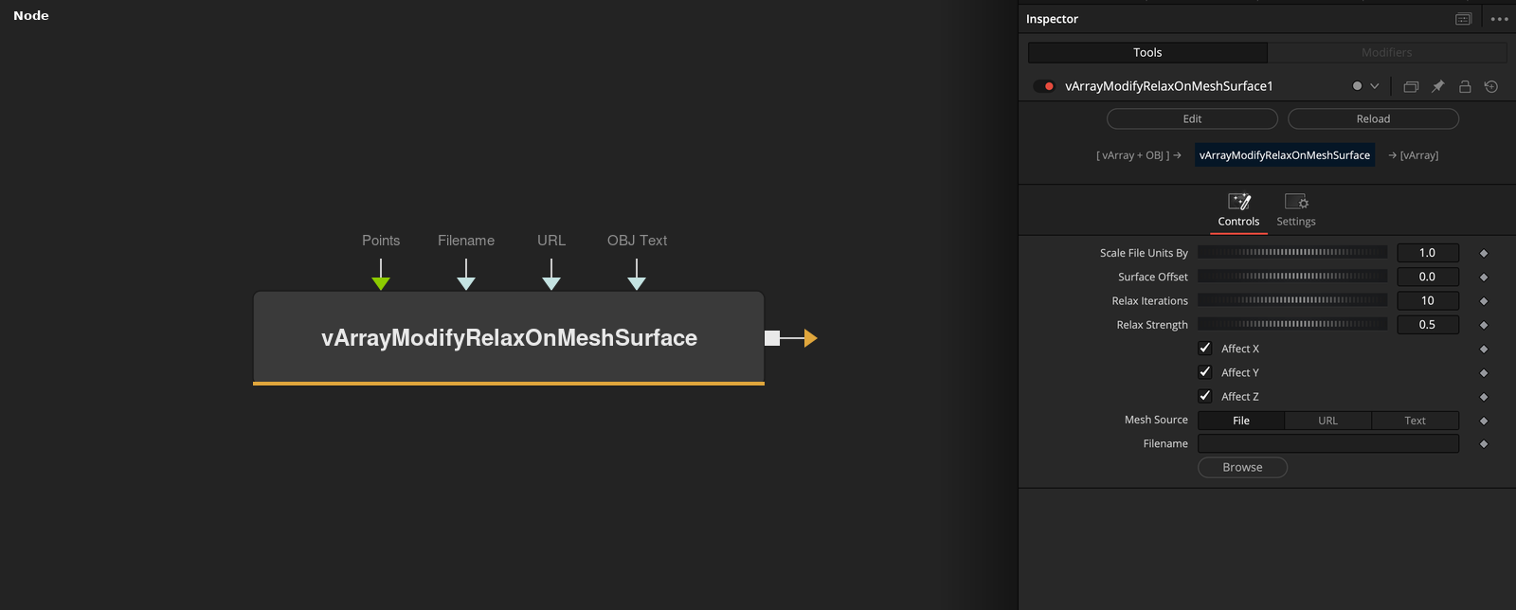The width and height of the screenshot is (1516, 610).
Task: Click keyframe diamond for Affect Y
Action: 1484,373
